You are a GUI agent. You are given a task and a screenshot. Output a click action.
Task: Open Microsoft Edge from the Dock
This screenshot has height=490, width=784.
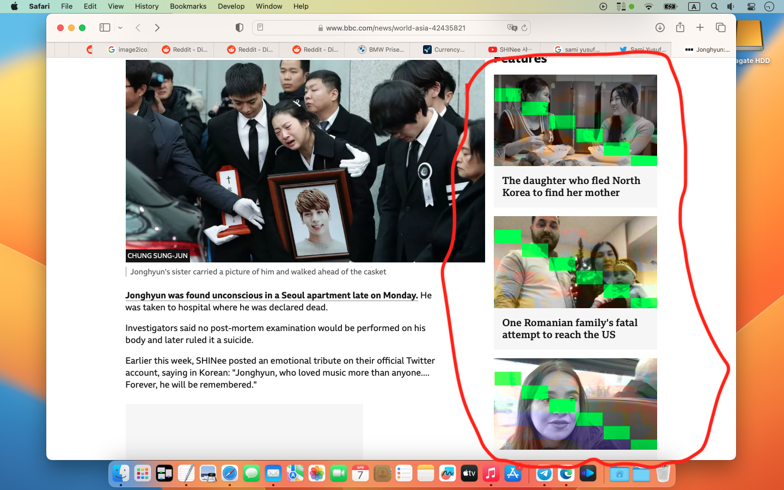pyautogui.click(x=566, y=473)
